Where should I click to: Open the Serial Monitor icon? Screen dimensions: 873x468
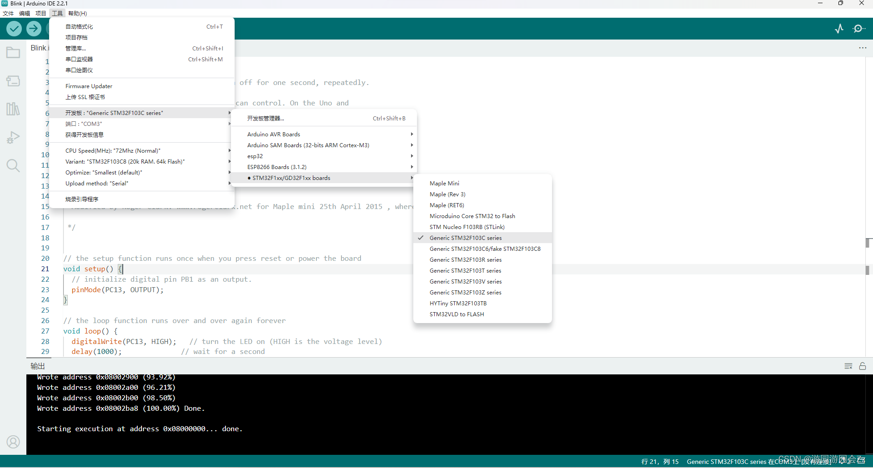pos(859,29)
